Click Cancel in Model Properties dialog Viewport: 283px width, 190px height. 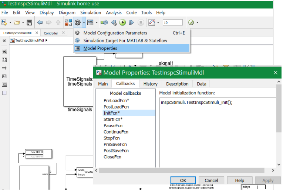(211, 180)
